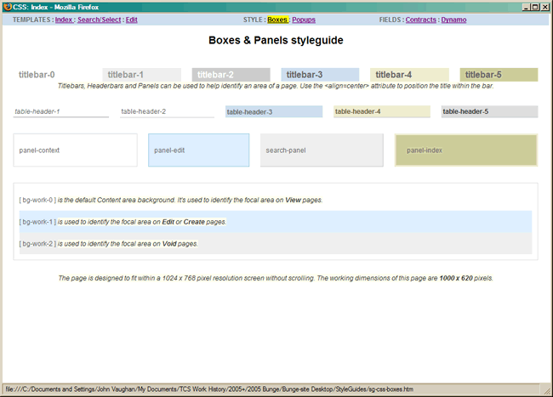Open the Contracts fields link
Viewport: 553px width, 397px height.
coord(421,20)
